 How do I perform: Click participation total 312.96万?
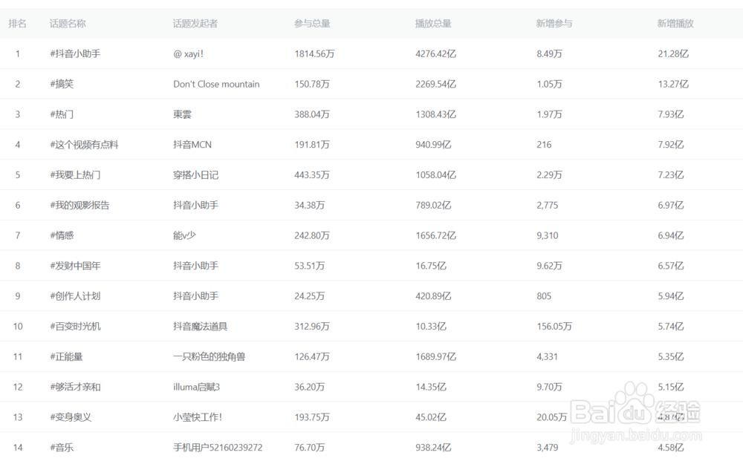pyautogui.click(x=312, y=327)
